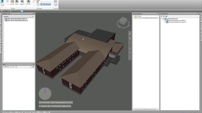Screen dimensions: 202x113
Task: Click the save icon in quick access toolbar
Action: click(8, 11)
